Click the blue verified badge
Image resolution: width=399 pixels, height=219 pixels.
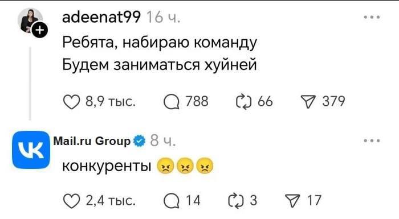[x=140, y=141]
